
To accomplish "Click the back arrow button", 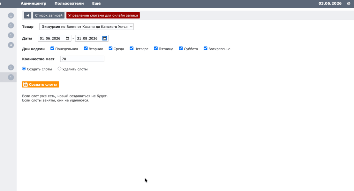I will click(27, 15).
